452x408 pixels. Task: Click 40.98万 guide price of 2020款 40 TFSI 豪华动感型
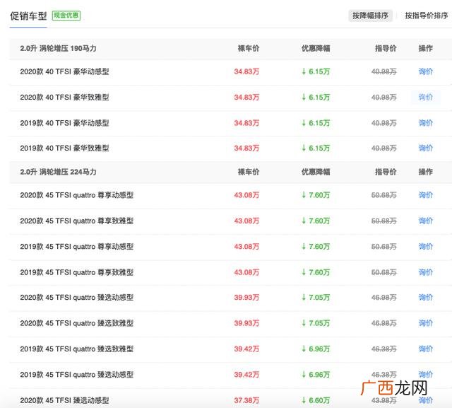click(x=384, y=71)
